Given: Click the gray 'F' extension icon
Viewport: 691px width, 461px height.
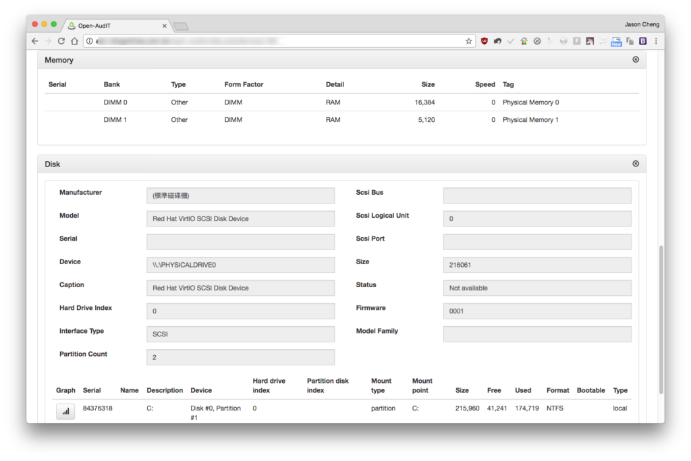Looking at the screenshot, I should [577, 41].
